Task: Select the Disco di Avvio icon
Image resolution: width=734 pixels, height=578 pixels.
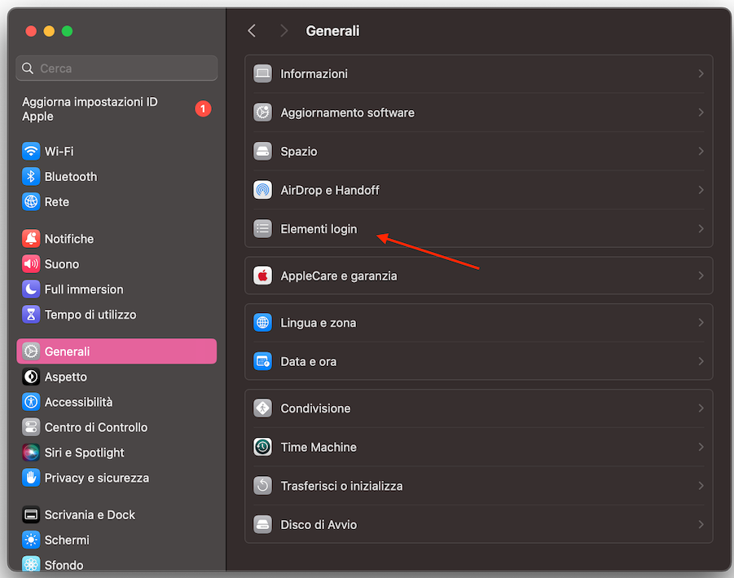Action: click(262, 524)
